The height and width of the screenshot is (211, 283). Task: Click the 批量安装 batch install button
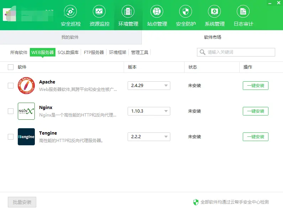[22, 202]
